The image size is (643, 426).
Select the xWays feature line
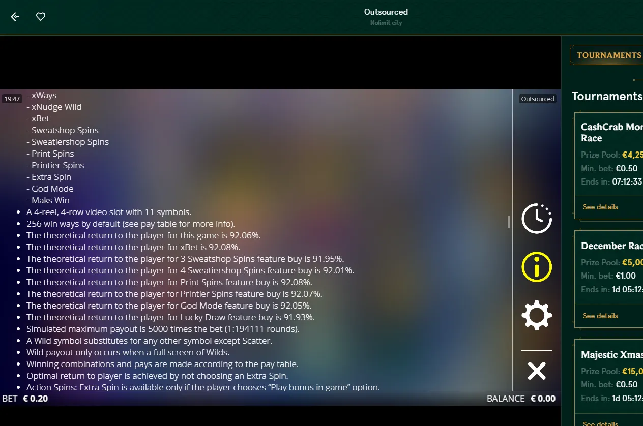(x=42, y=95)
